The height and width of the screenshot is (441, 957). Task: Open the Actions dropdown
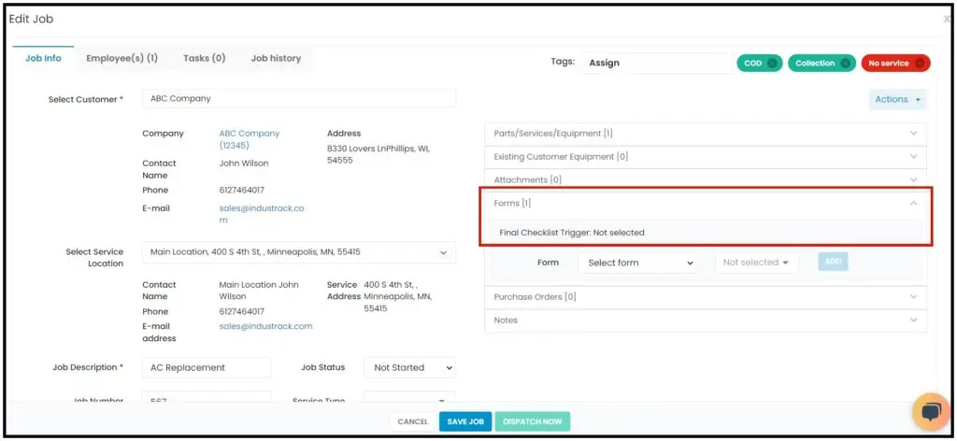click(x=898, y=99)
